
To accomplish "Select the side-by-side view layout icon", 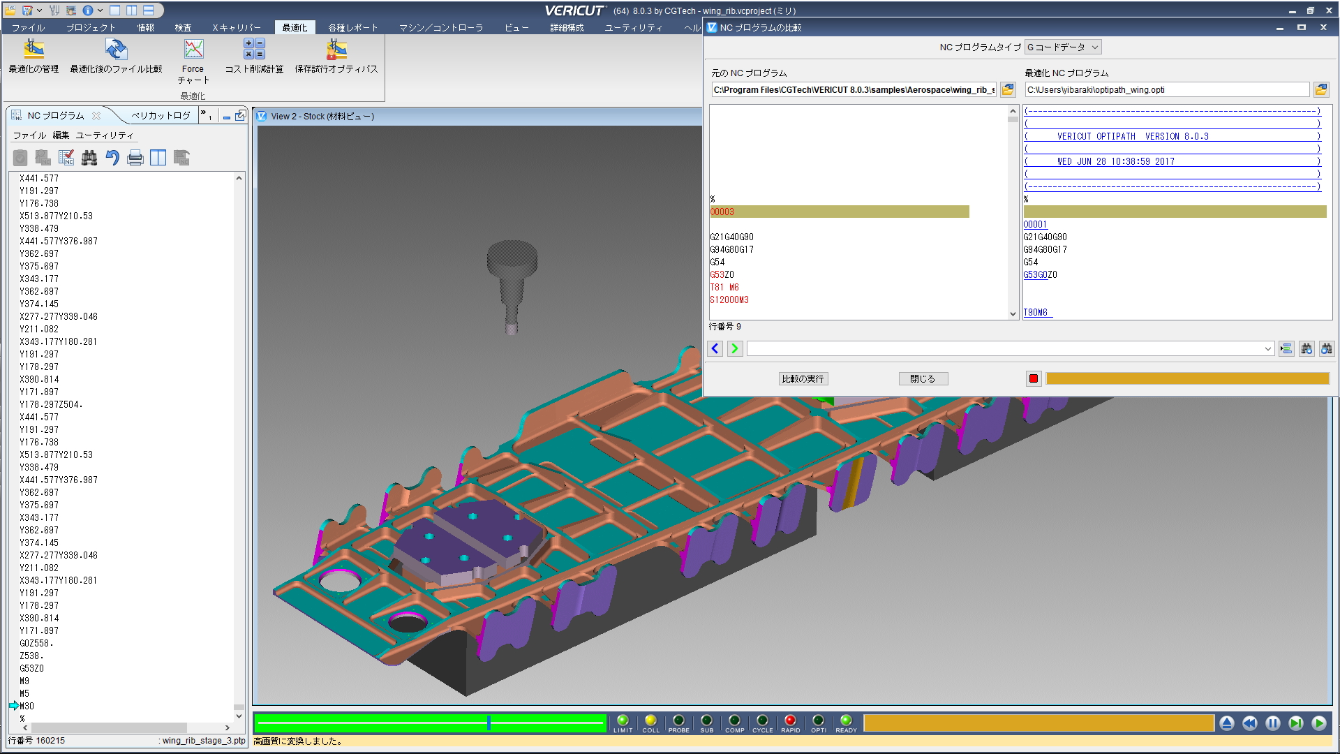I will tap(131, 10).
